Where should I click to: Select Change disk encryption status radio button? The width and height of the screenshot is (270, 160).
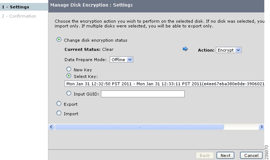click(59, 40)
